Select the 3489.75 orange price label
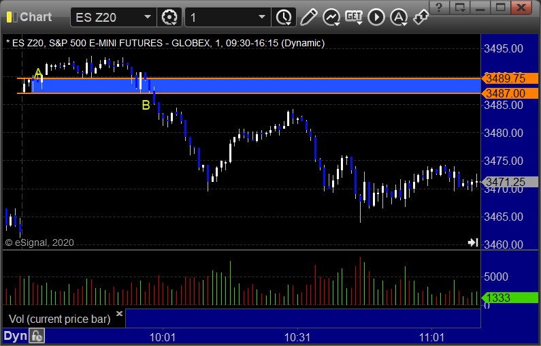 pos(510,78)
